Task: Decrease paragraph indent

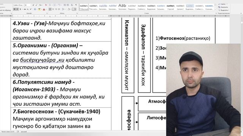Action: [65, 5]
